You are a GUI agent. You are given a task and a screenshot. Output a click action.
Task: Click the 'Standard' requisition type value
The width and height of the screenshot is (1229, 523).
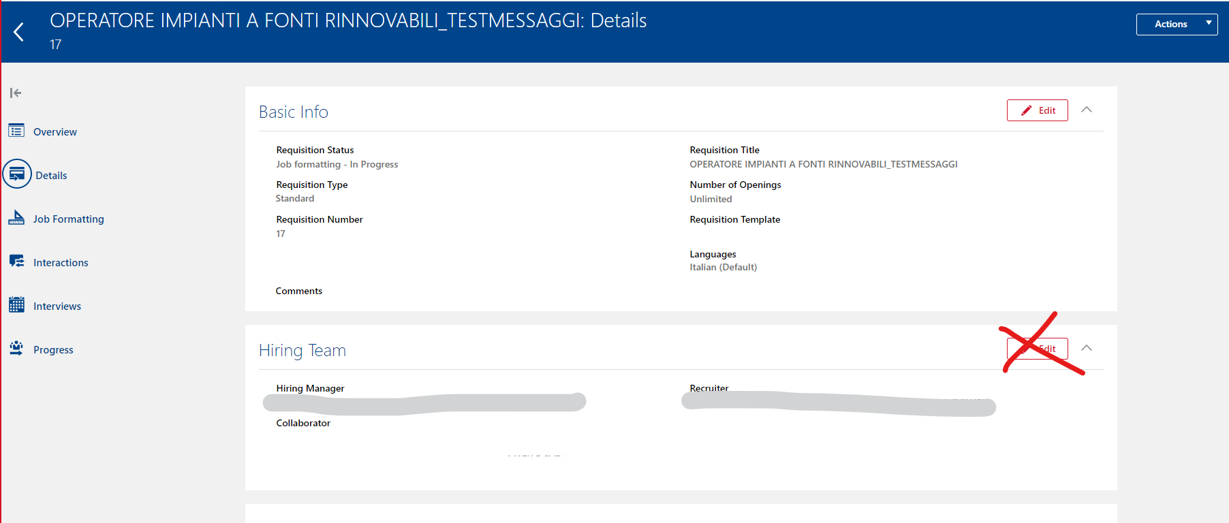pos(295,198)
